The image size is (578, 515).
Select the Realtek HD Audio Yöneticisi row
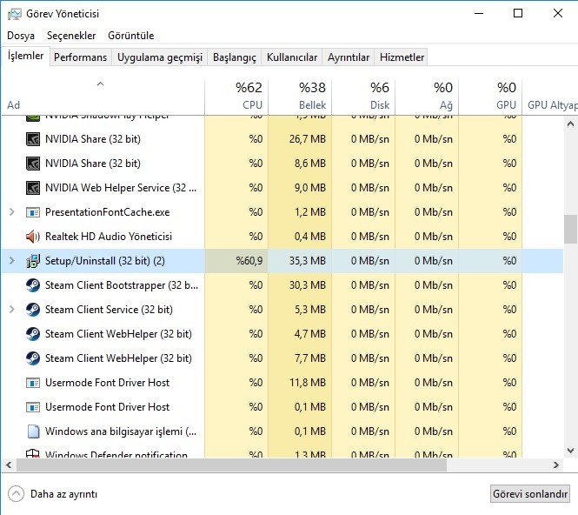(x=282, y=237)
